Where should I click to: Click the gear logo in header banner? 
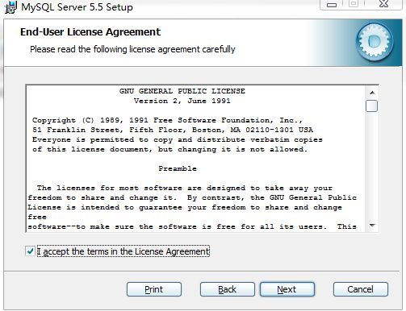coord(375,42)
